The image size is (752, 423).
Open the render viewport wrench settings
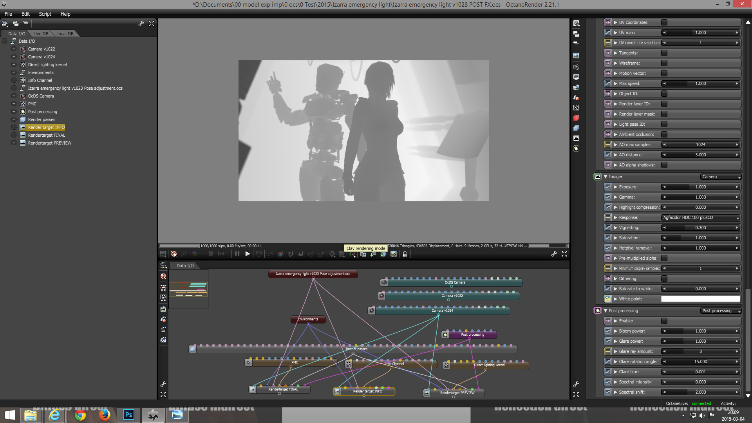pos(554,254)
